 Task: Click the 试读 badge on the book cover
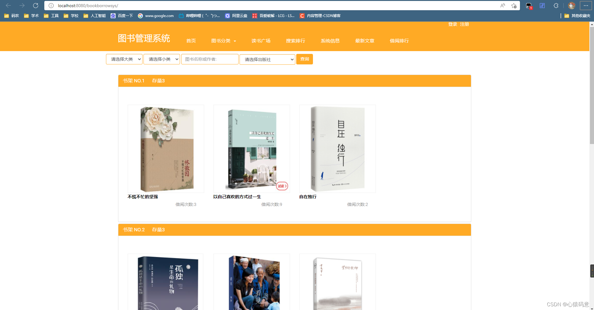[x=282, y=186]
